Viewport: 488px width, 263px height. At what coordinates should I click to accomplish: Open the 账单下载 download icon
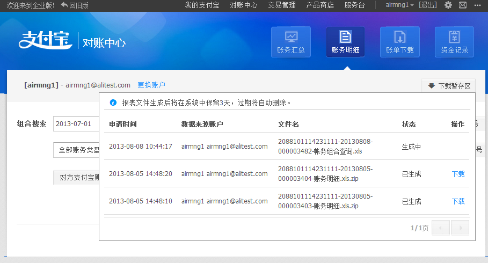tap(399, 42)
